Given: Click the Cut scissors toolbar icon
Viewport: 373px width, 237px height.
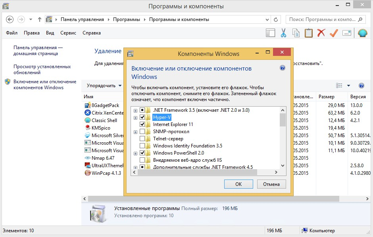Looking at the screenshot, I should click(x=283, y=33).
